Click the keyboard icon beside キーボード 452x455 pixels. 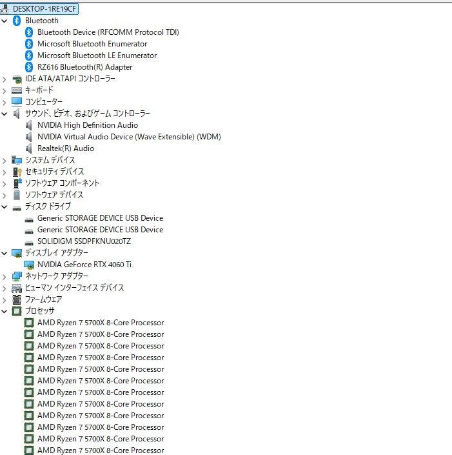[x=17, y=90]
